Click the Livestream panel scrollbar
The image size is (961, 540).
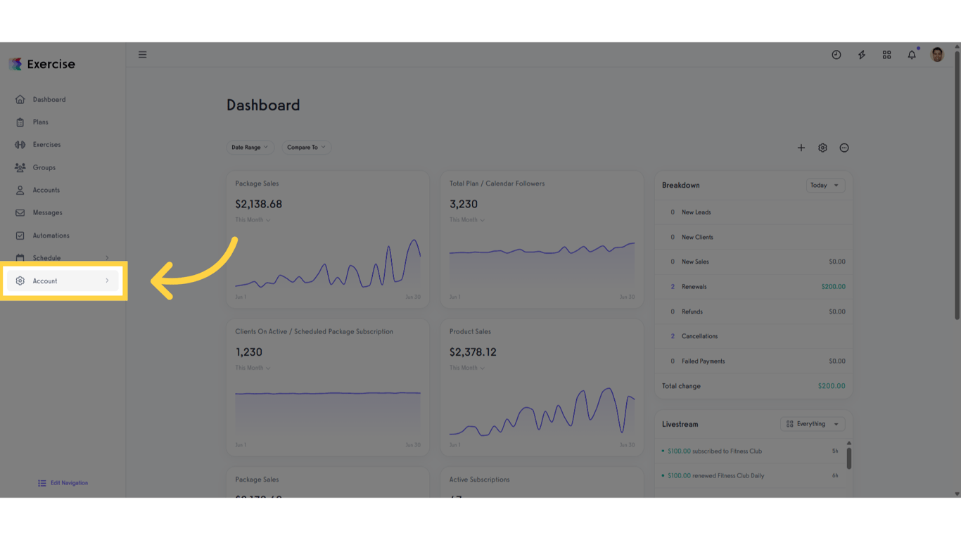click(848, 457)
